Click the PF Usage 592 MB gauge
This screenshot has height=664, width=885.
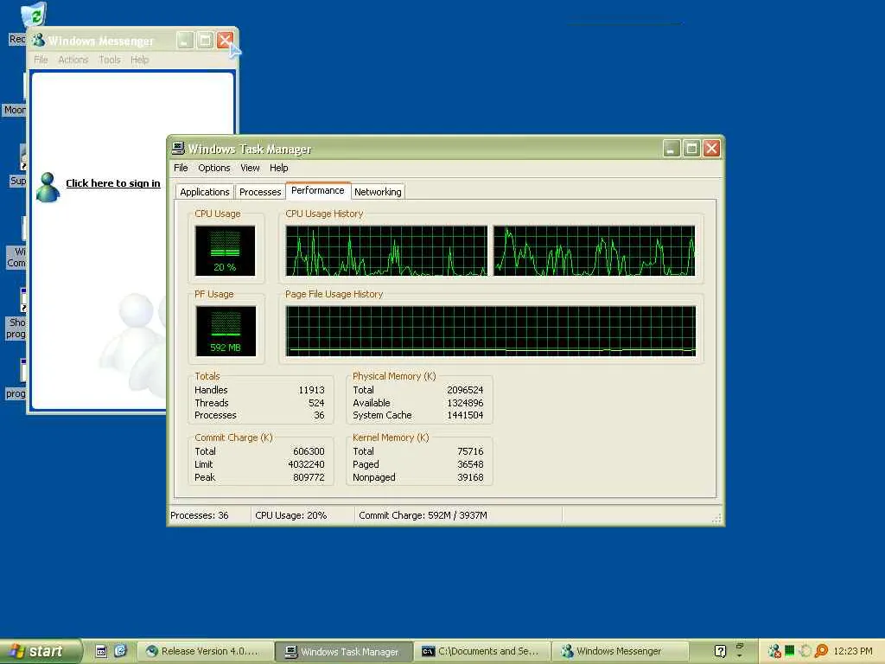[x=226, y=331]
